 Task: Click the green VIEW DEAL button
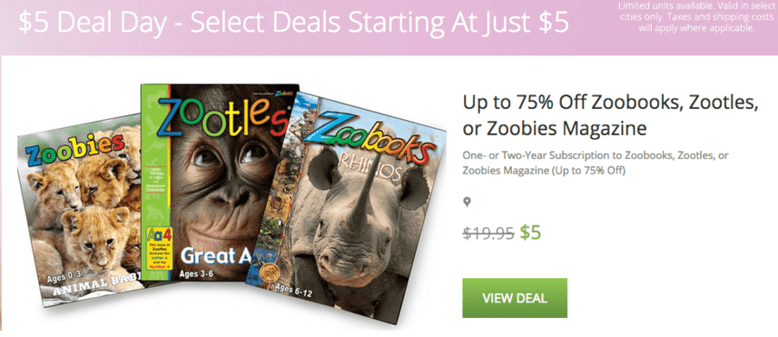click(x=514, y=298)
